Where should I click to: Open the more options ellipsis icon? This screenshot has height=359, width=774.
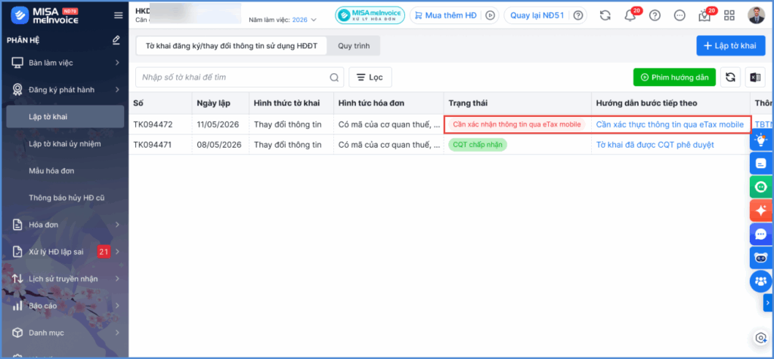pyautogui.click(x=680, y=15)
